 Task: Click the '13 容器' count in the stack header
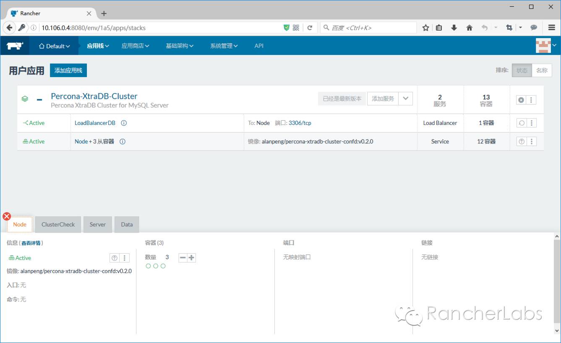pos(486,100)
